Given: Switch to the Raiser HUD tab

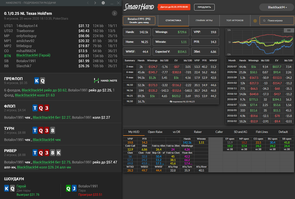Looking at the screenshot, I should point(198,132).
